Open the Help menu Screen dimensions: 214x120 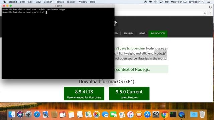(93, 2)
